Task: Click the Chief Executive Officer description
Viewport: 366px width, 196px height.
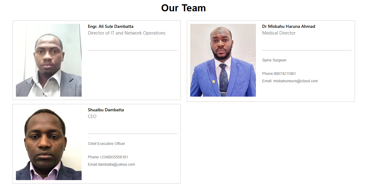Action: 106,144
